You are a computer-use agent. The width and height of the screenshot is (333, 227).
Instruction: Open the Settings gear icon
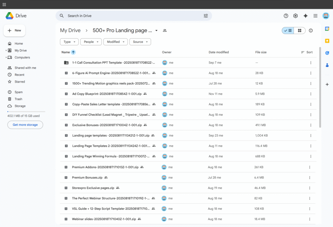pyautogui.click(x=295, y=16)
